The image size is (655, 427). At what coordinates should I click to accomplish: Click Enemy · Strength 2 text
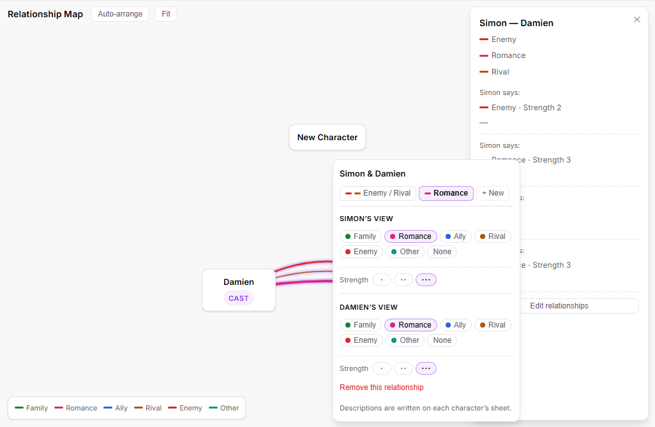[x=526, y=108]
